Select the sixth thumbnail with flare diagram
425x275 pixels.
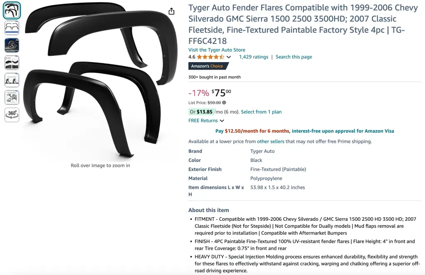coord(12,97)
